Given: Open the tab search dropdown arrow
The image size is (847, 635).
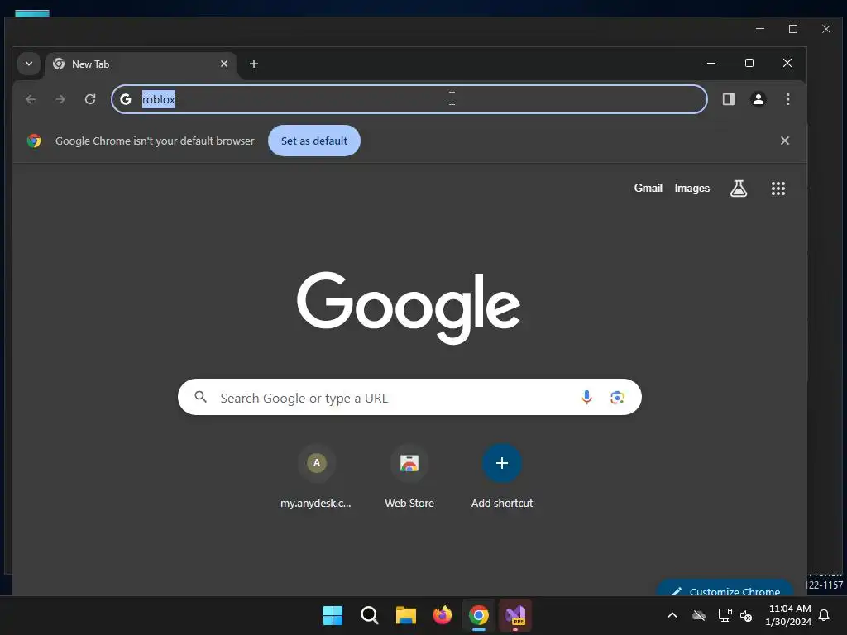Looking at the screenshot, I should click(29, 64).
